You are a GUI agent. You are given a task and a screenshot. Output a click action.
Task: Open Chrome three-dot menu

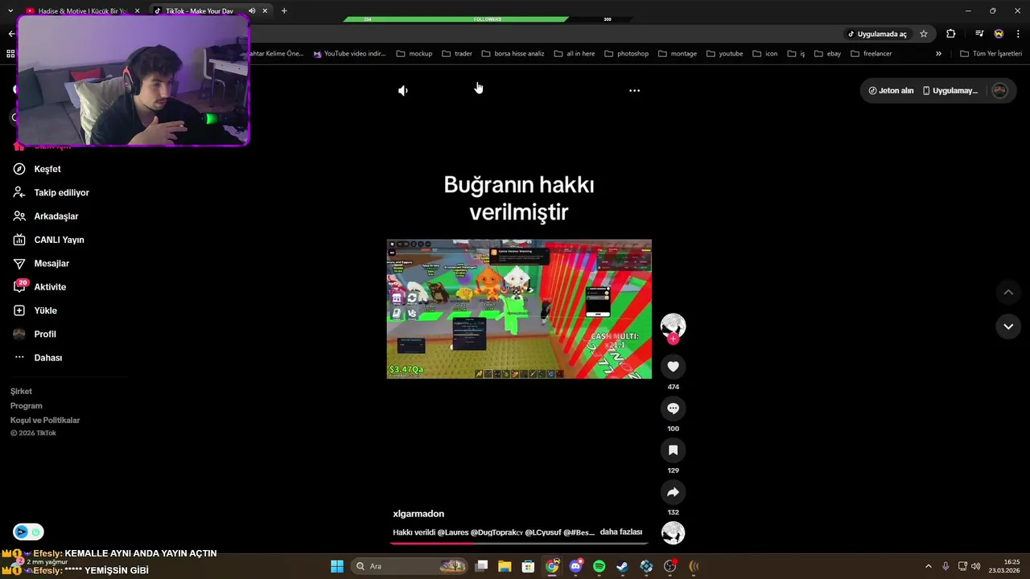click(1018, 34)
